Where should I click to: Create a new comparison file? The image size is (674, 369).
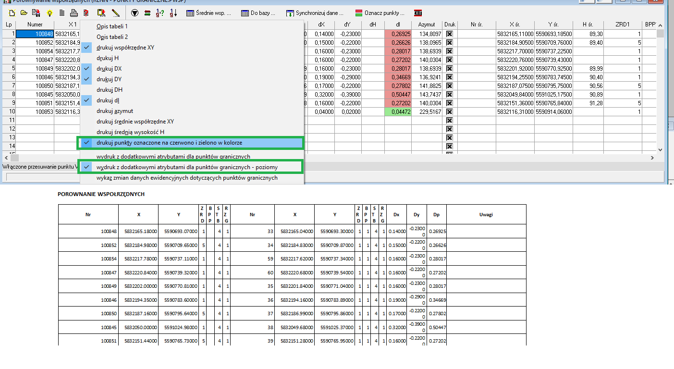point(11,13)
